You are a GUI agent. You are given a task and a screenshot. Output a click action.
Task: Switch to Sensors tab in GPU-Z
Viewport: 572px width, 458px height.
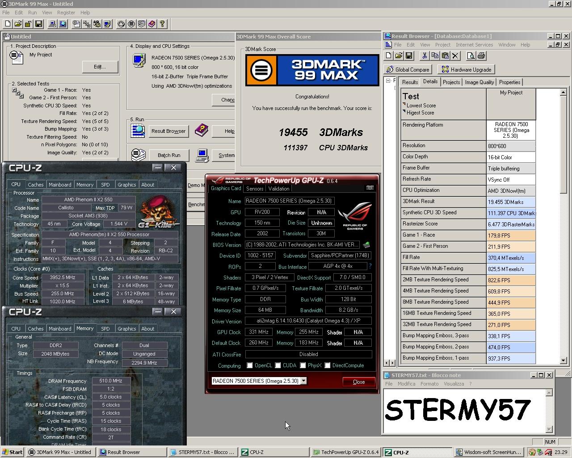click(255, 188)
